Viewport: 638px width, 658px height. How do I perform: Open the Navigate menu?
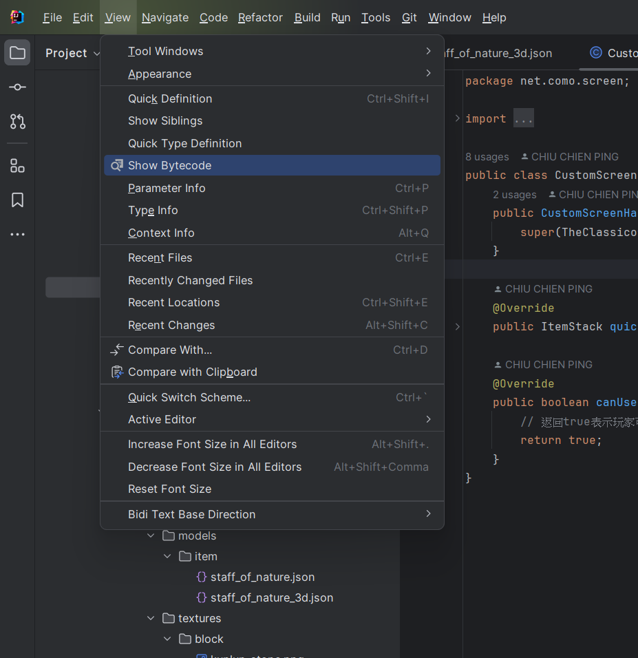tap(165, 17)
